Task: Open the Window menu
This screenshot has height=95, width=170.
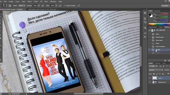Action: point(53,2)
